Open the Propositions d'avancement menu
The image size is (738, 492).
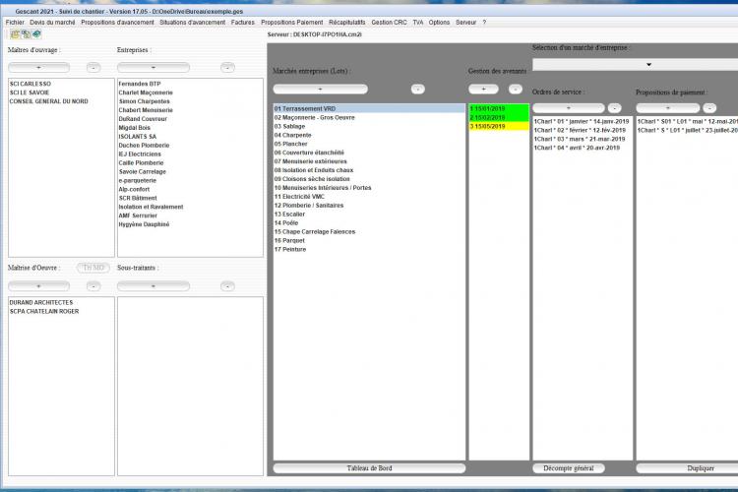click(117, 22)
